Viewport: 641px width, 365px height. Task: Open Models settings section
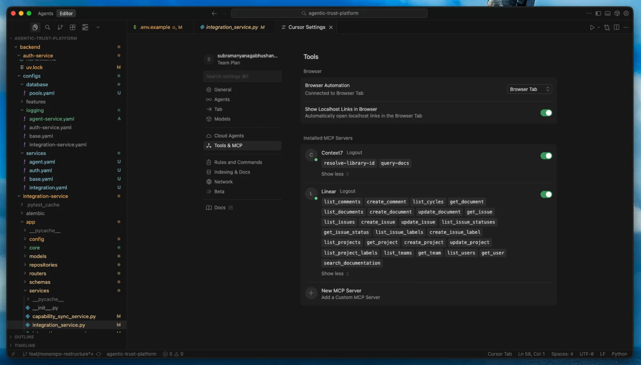242,119
